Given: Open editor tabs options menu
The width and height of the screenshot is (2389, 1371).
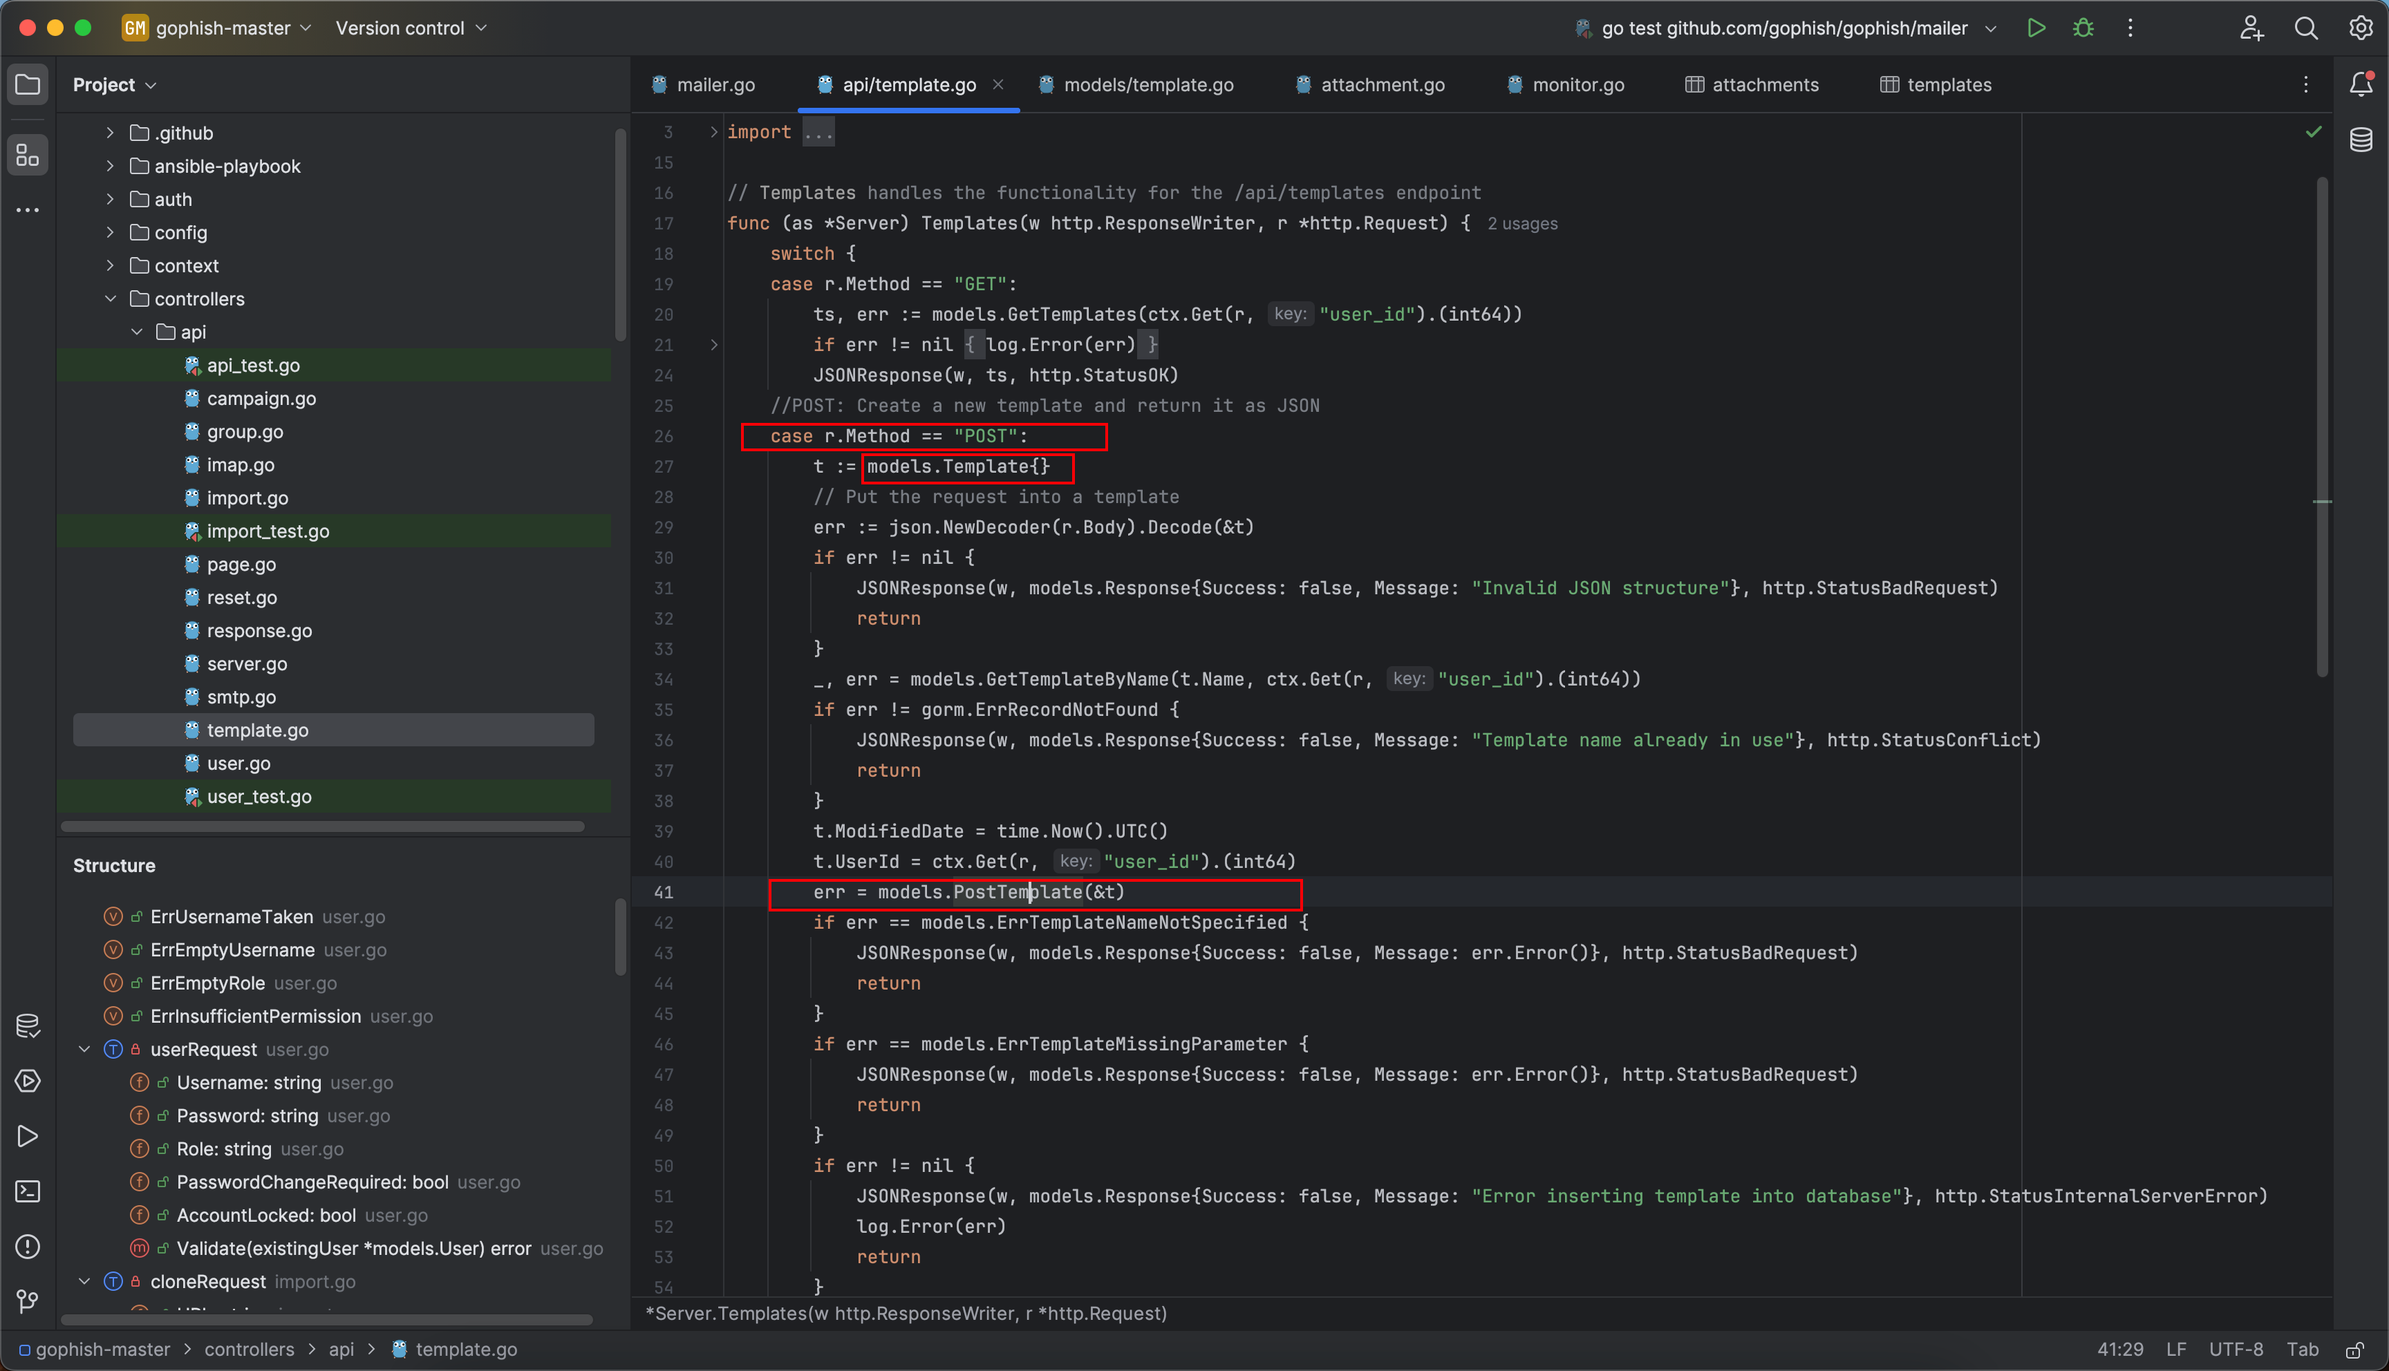Looking at the screenshot, I should [x=2305, y=85].
